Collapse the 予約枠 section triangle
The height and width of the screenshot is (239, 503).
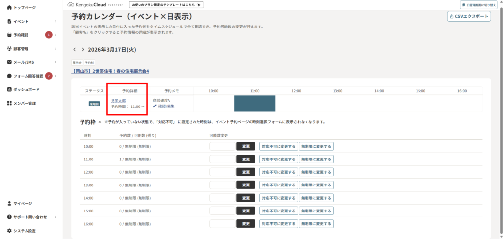(100, 122)
